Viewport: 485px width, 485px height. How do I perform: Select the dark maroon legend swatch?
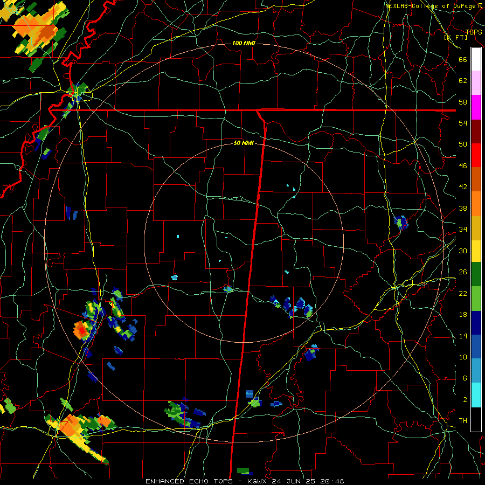(x=476, y=131)
